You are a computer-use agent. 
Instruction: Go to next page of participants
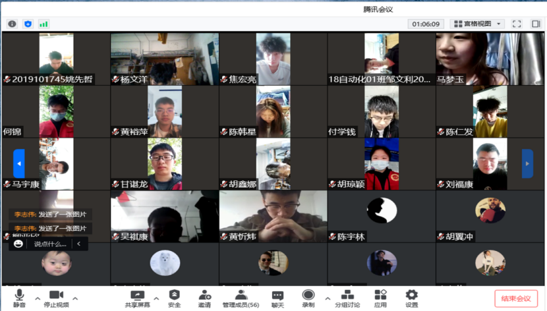tap(527, 163)
